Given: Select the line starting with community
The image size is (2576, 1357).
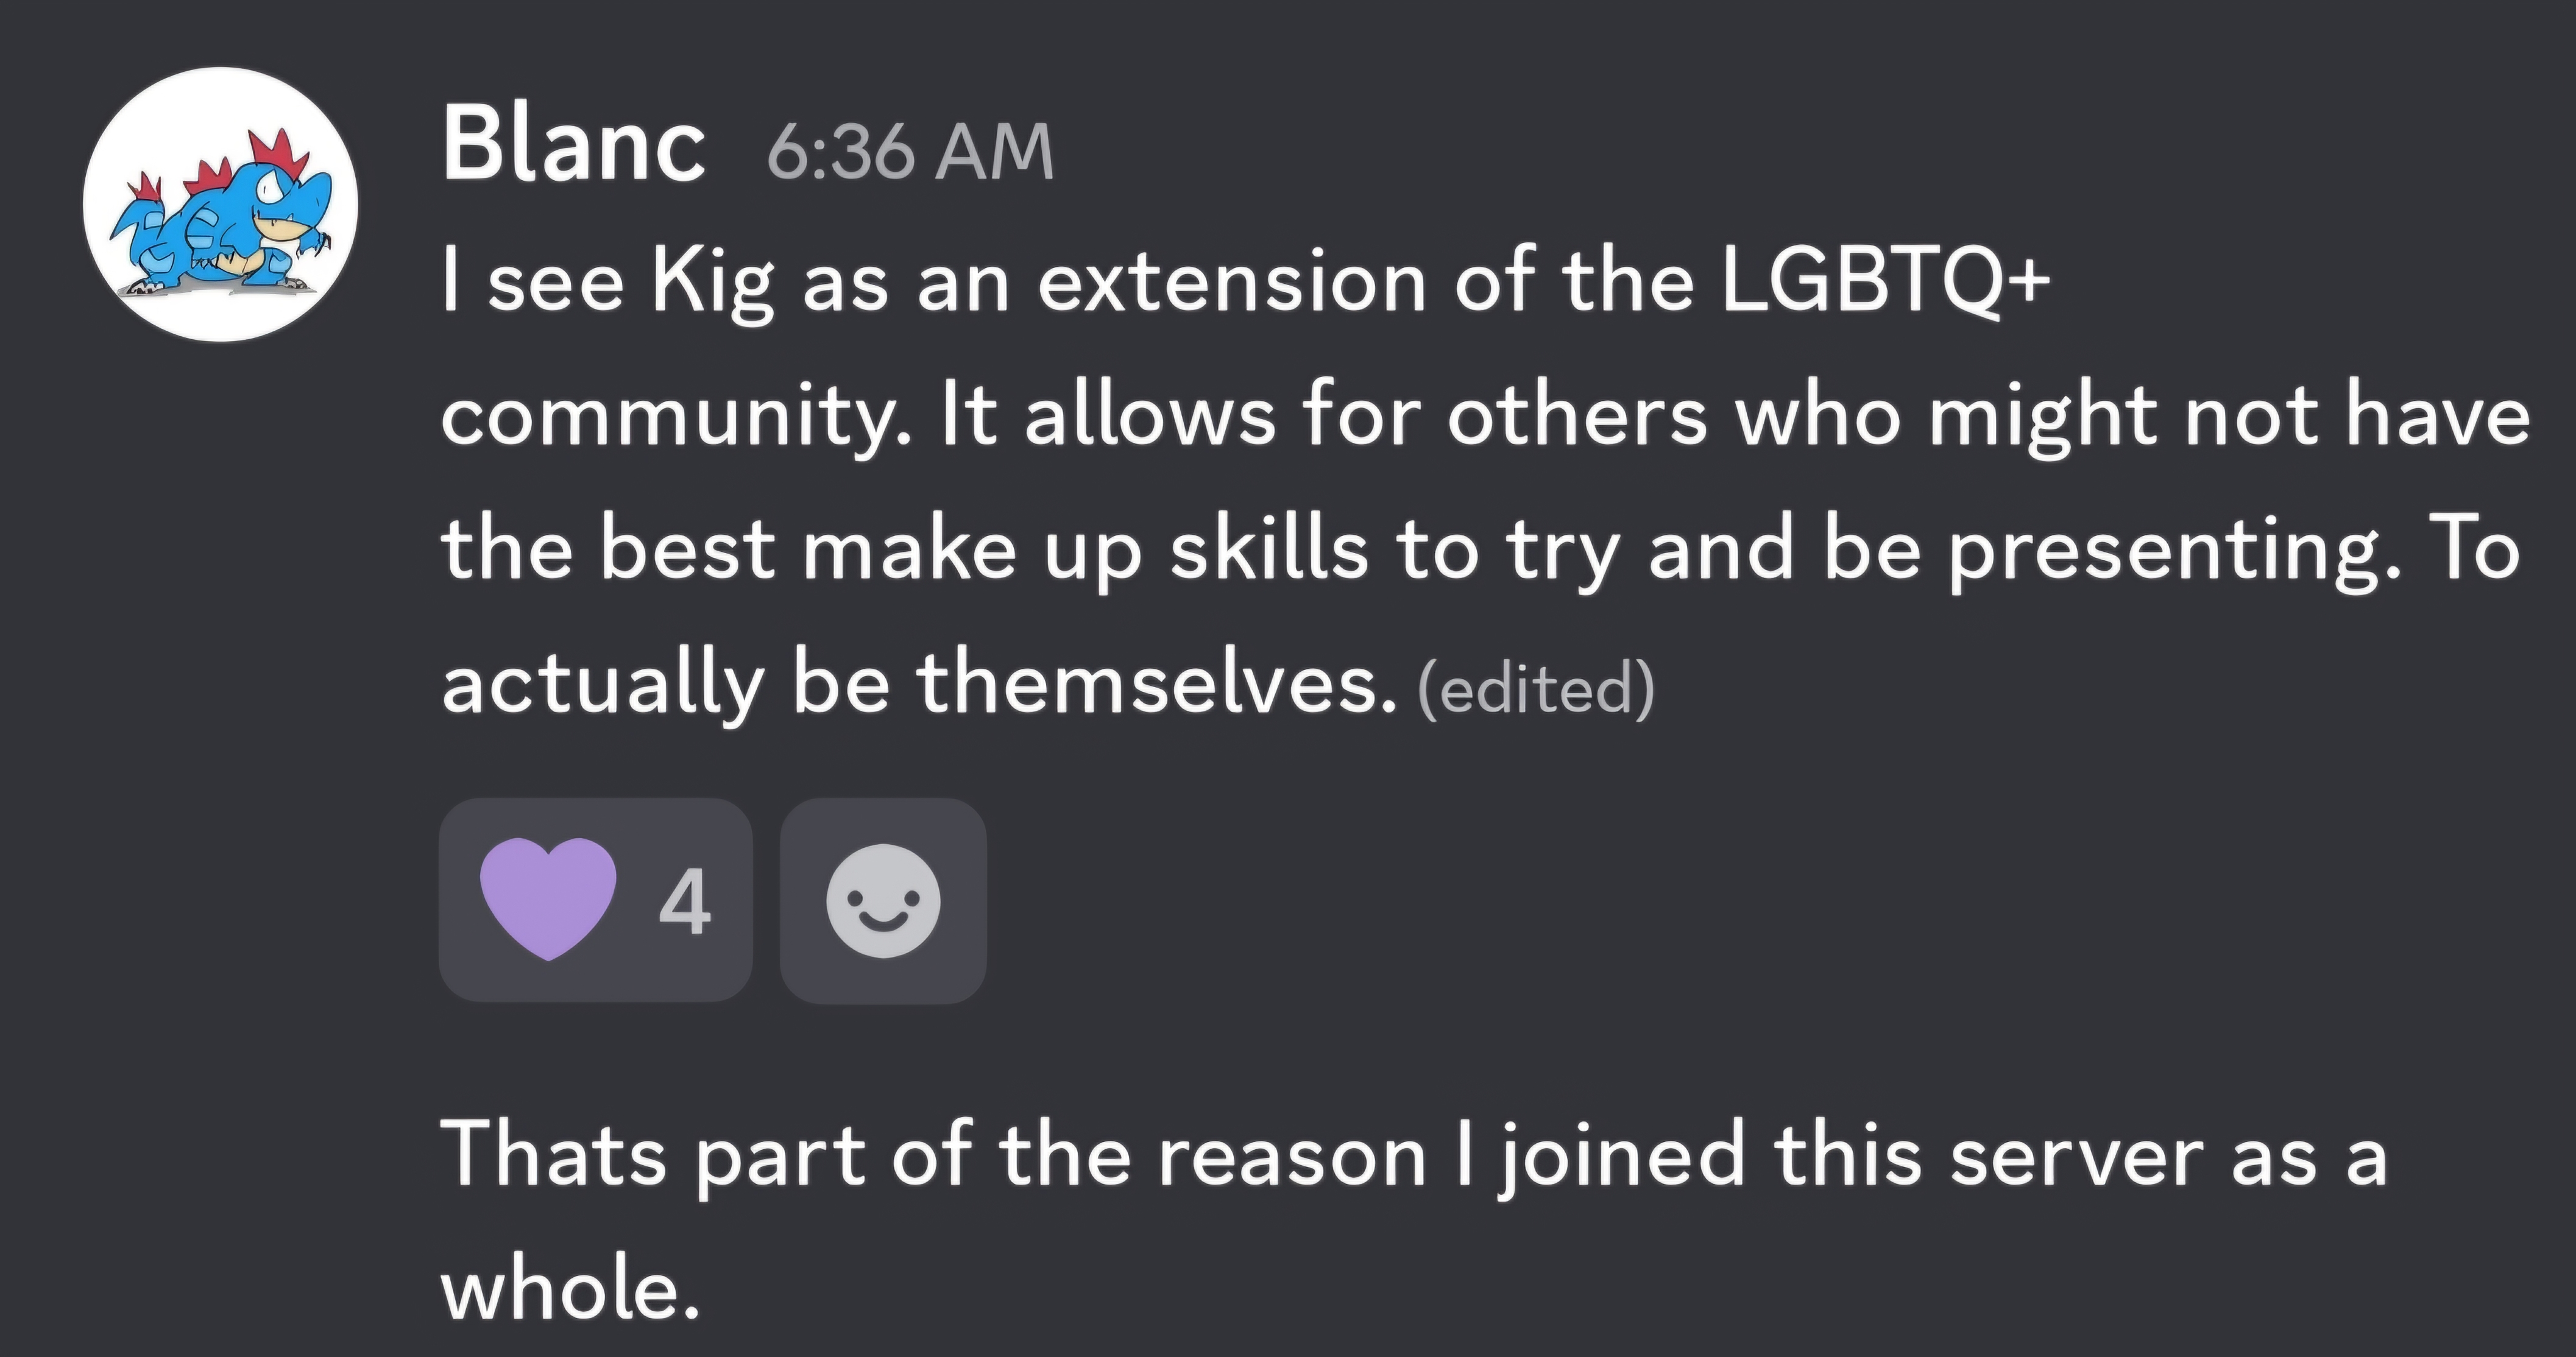Looking at the screenshot, I should [x=1486, y=417].
